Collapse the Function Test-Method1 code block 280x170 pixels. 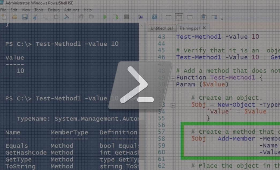pos(173,78)
